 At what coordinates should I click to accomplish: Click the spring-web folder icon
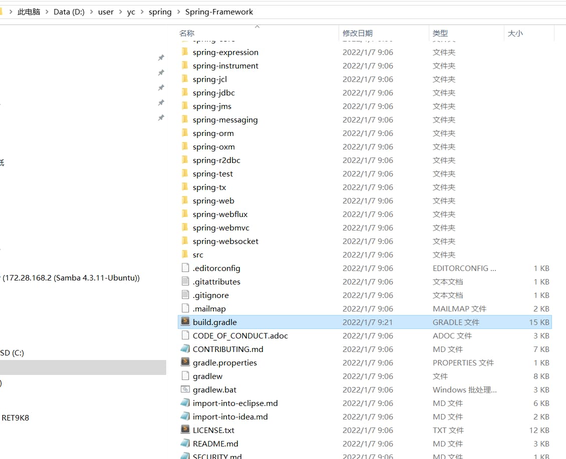(185, 200)
